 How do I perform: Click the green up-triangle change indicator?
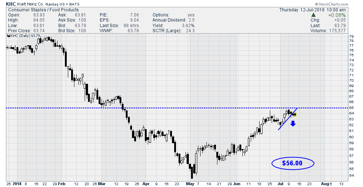[313, 15]
